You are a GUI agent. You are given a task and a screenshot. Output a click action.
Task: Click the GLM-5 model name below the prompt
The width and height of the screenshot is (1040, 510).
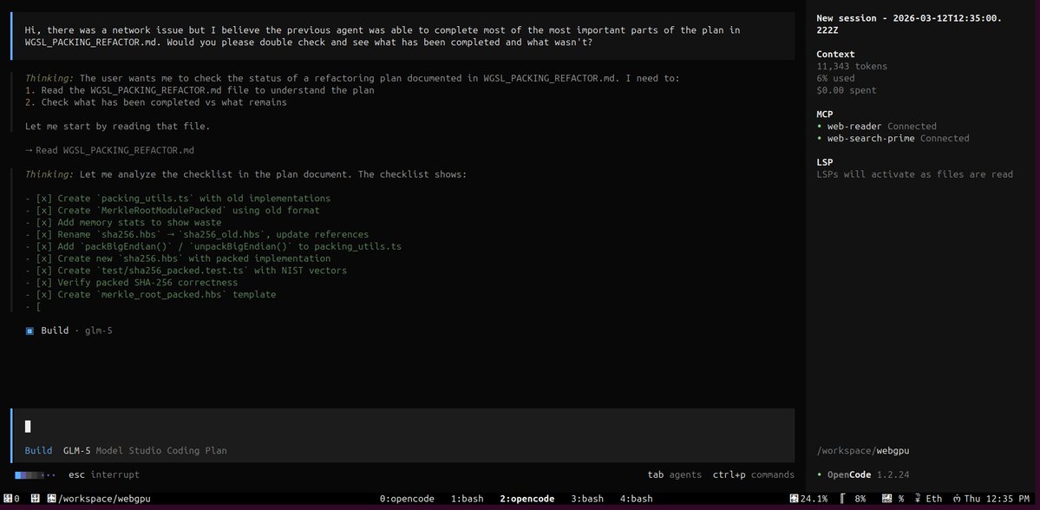(77, 450)
